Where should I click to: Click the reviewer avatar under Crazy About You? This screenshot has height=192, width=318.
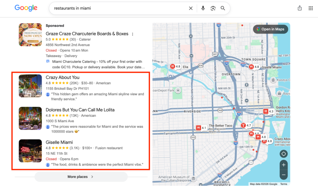tap(48, 94)
